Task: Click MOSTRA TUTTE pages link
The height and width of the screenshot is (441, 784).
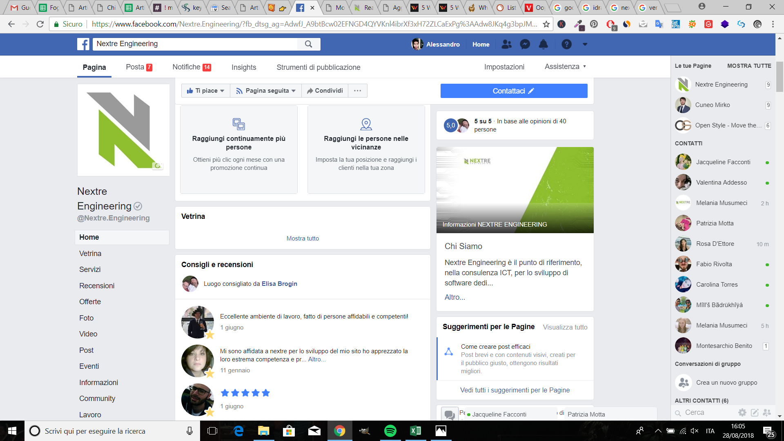Action: (749, 66)
